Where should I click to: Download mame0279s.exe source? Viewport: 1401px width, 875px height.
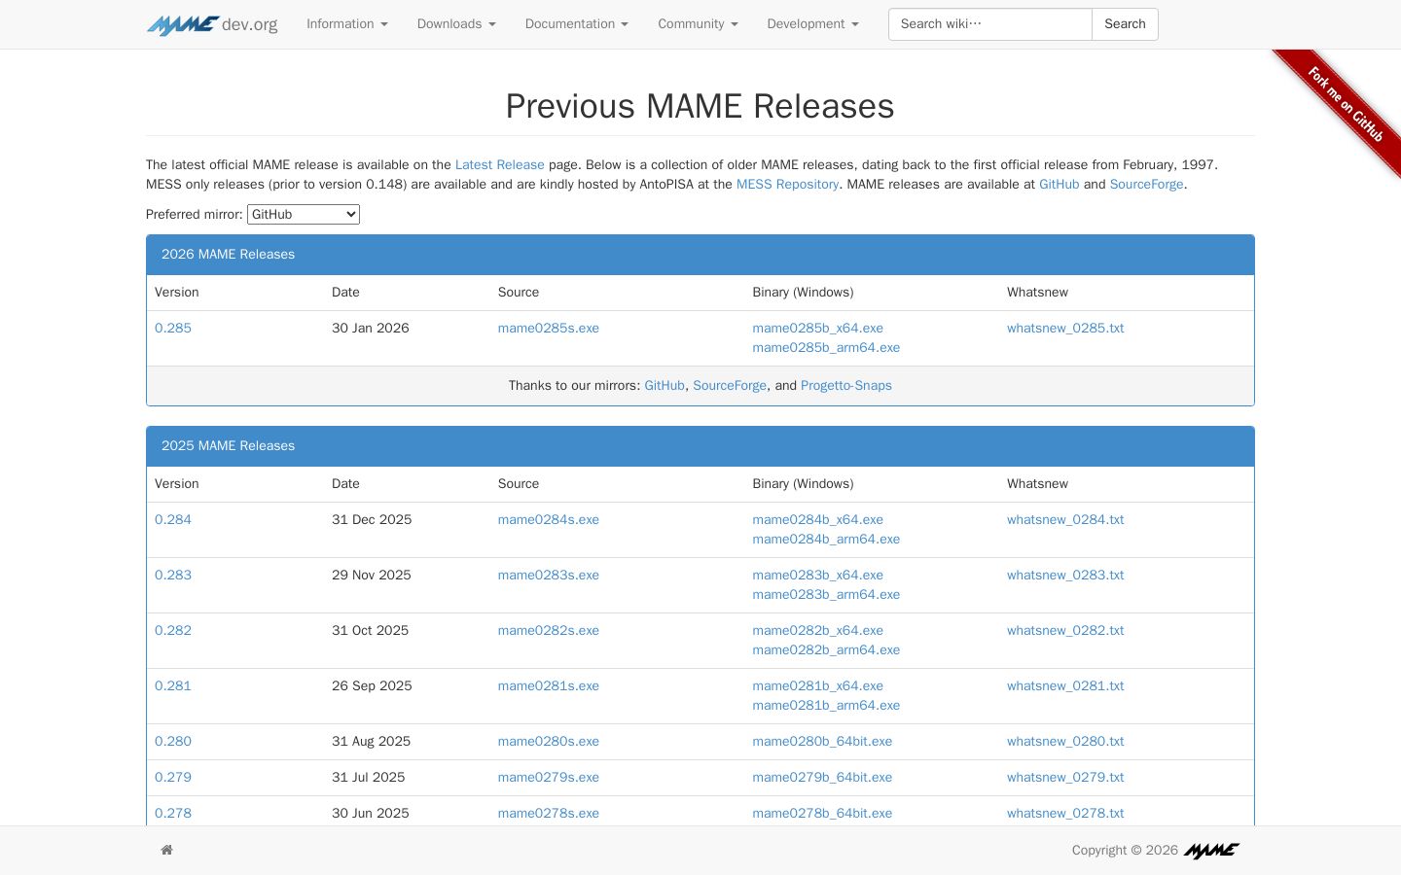[x=549, y=778]
